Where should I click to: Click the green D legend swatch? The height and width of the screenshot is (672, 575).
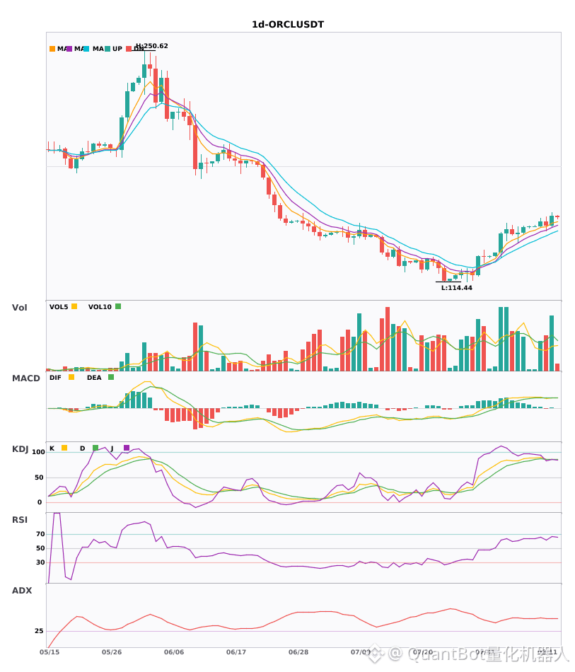[x=95, y=448]
